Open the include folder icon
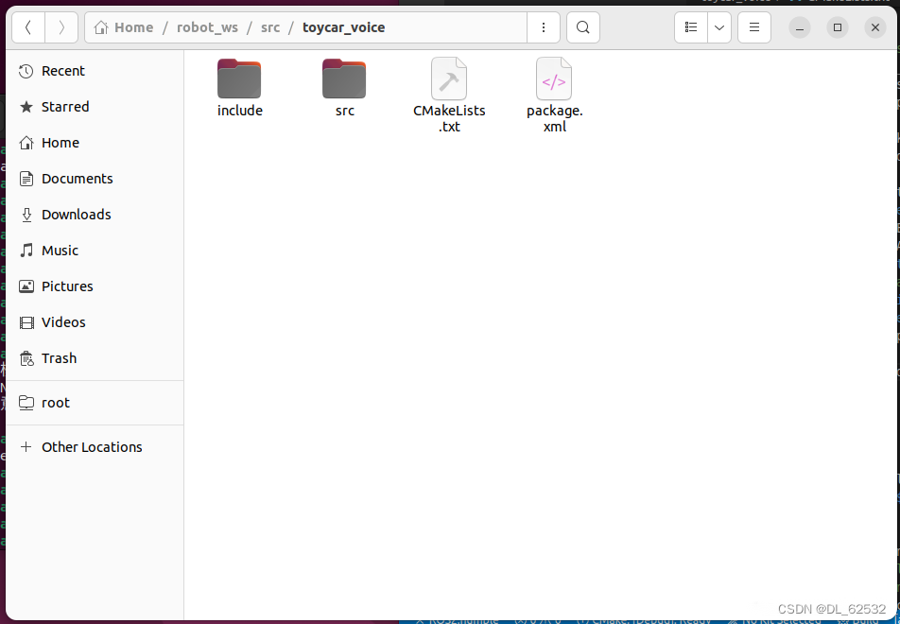 [239, 78]
